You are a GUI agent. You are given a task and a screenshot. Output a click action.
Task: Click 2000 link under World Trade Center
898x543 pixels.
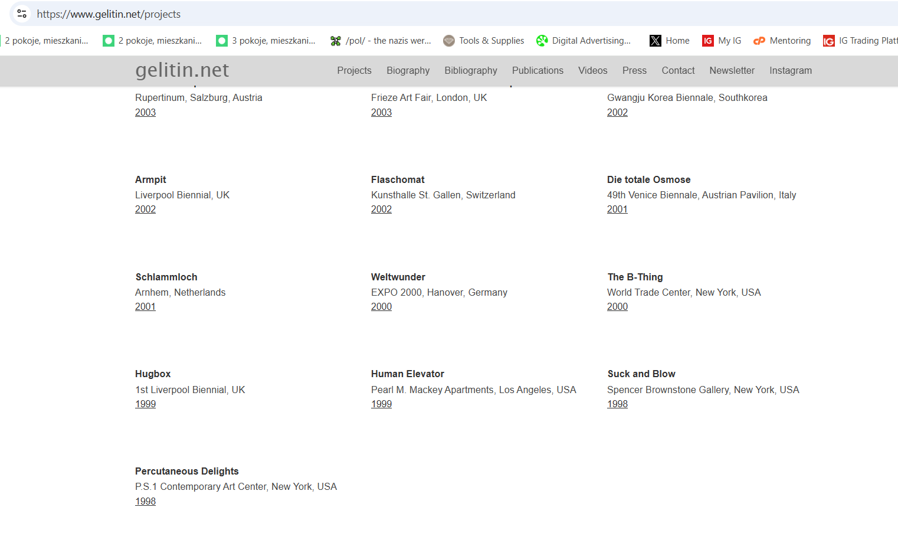(x=617, y=306)
